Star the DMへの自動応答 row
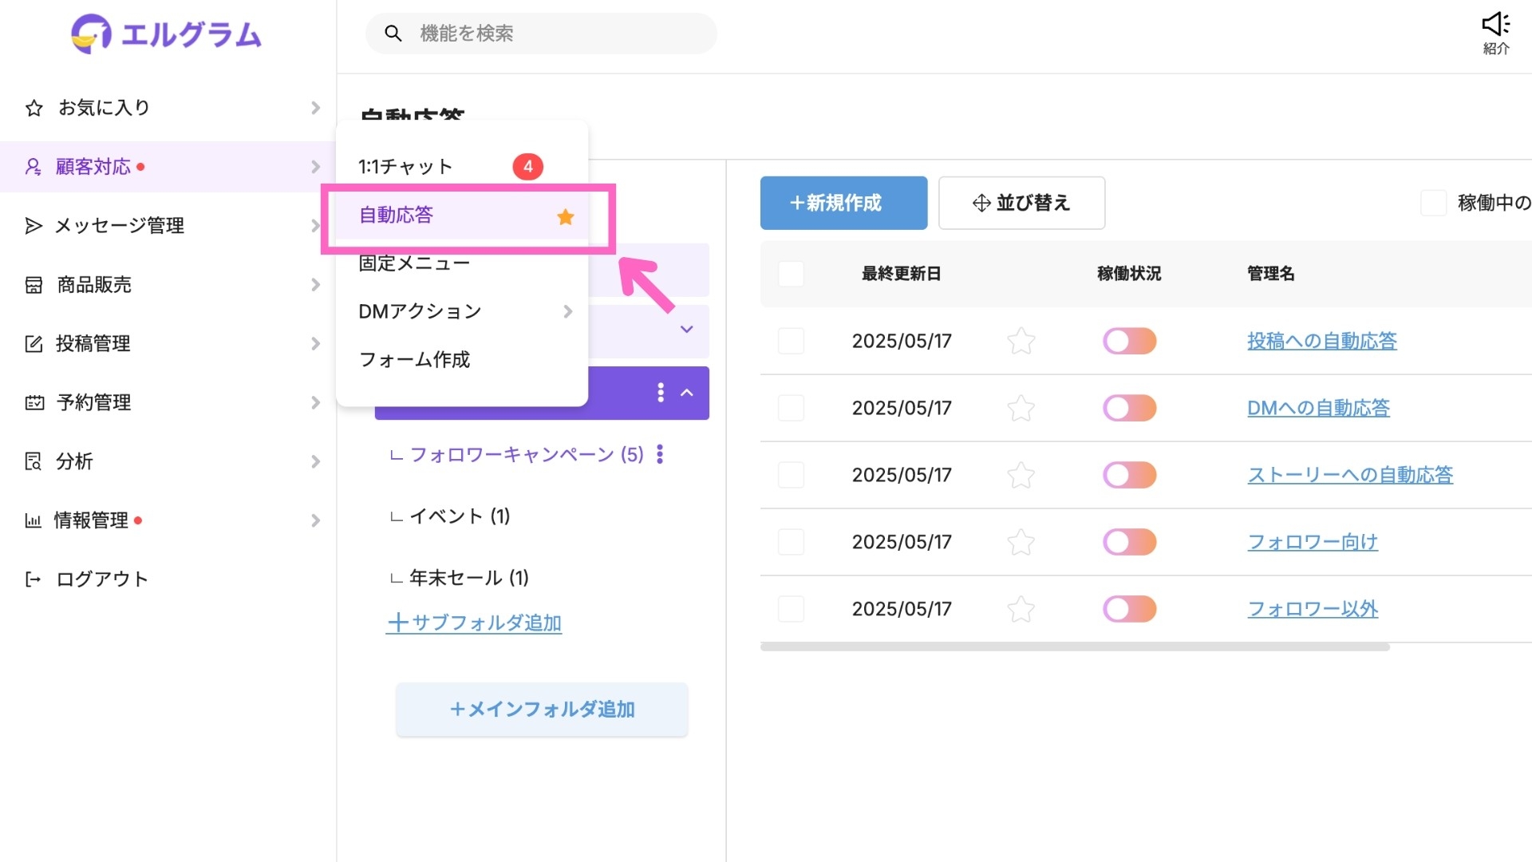The height and width of the screenshot is (862, 1532). coord(1021,409)
